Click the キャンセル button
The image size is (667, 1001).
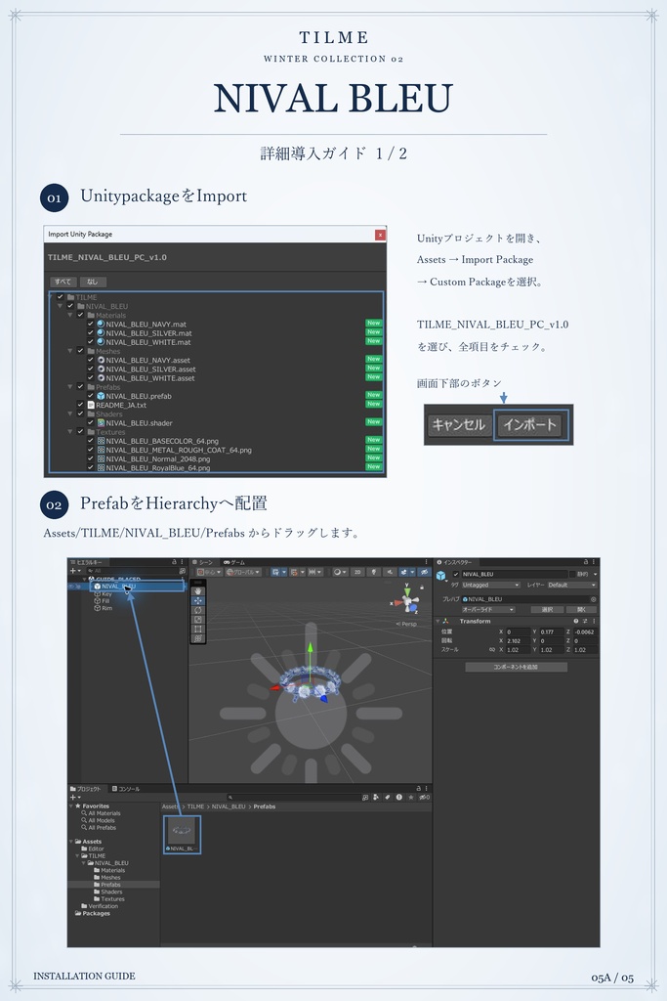coord(458,424)
